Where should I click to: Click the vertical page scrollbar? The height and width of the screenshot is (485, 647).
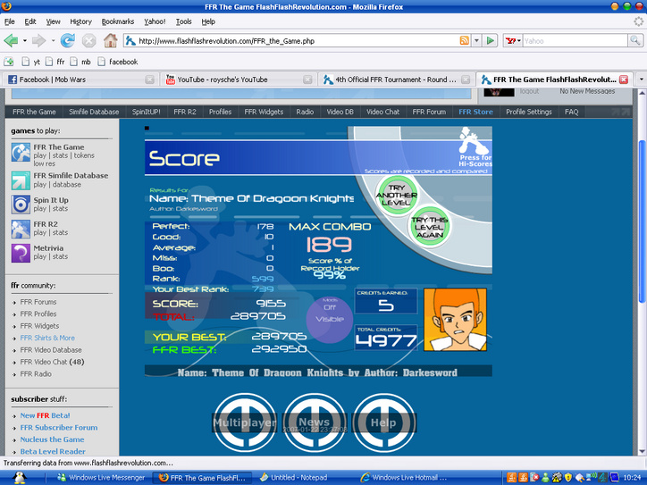click(x=642, y=272)
